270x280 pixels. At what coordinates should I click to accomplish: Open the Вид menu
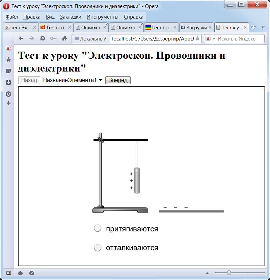(x=50, y=17)
